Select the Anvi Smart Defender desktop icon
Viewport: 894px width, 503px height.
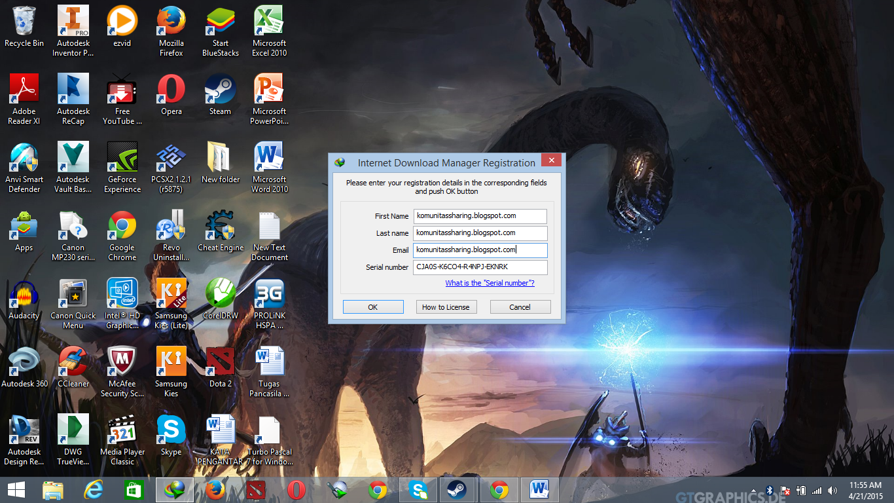point(24,168)
